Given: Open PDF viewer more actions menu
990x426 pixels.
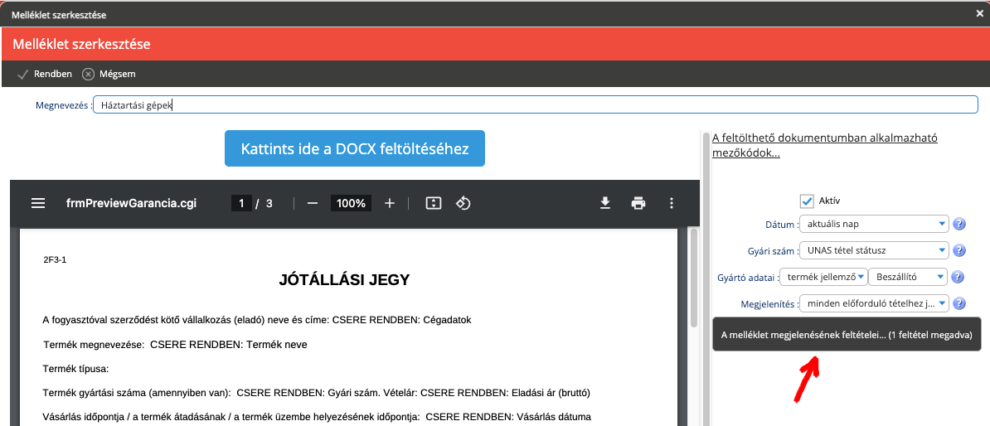Looking at the screenshot, I should (x=672, y=203).
